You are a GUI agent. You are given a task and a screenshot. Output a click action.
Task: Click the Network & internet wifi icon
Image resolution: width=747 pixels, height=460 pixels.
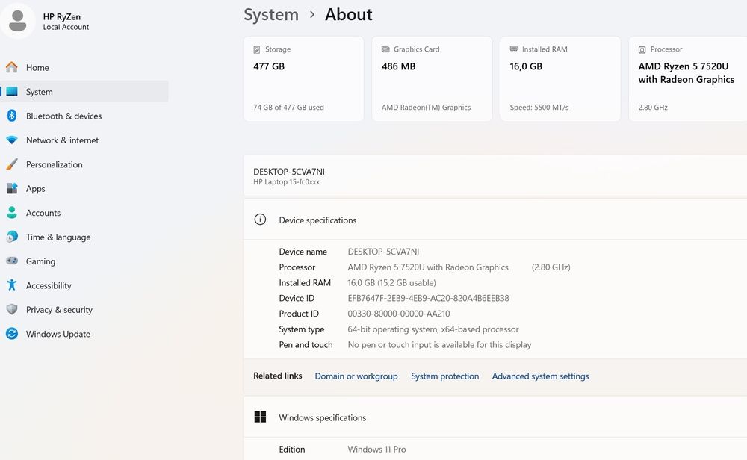[x=12, y=140]
